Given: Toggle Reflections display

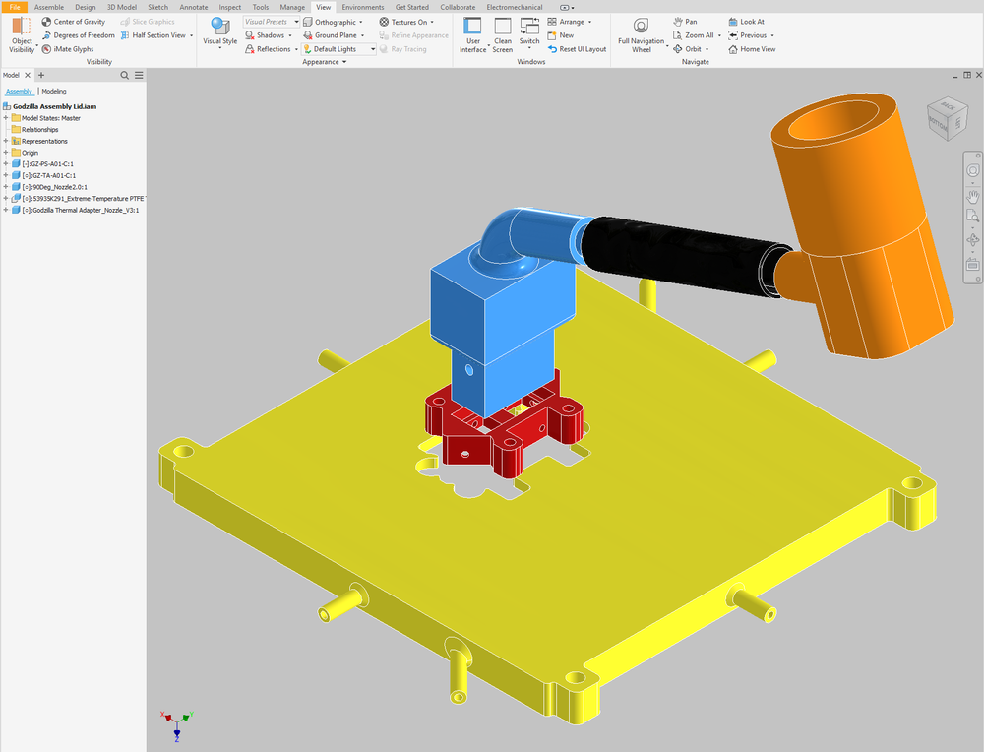Looking at the screenshot, I should coord(268,49).
